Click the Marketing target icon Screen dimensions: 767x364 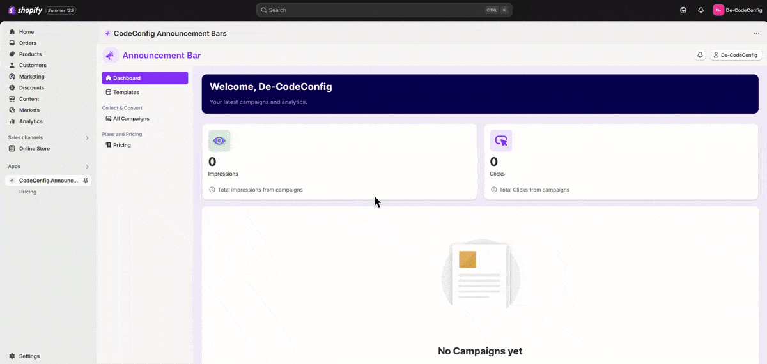[12, 77]
